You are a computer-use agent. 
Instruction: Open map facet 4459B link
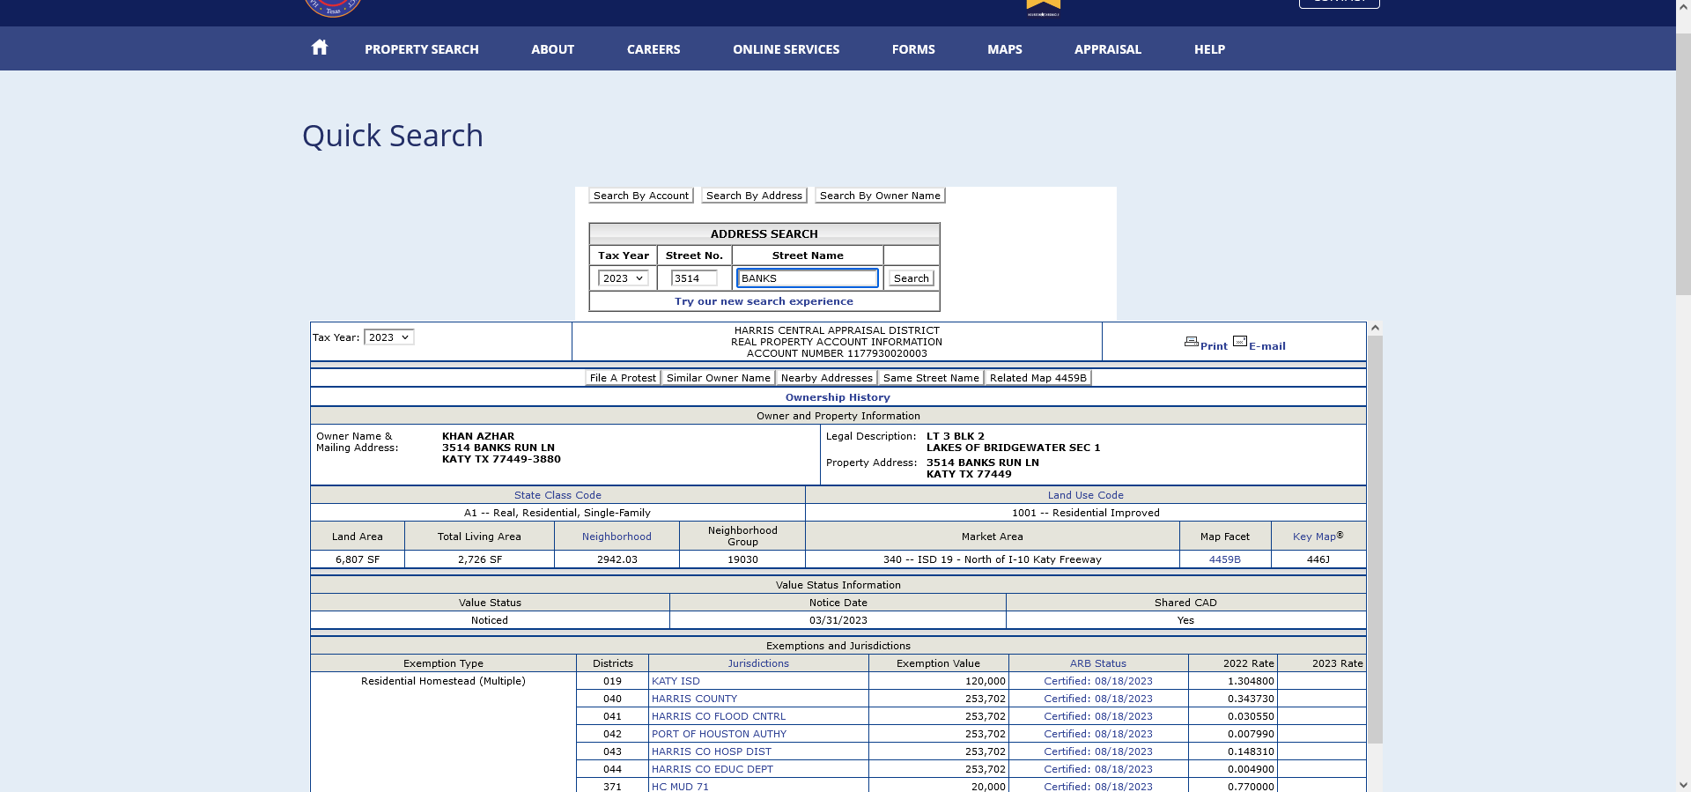pyautogui.click(x=1224, y=559)
